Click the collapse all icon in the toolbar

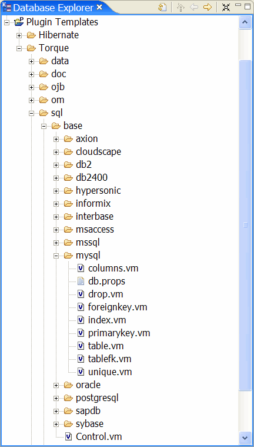point(226,8)
